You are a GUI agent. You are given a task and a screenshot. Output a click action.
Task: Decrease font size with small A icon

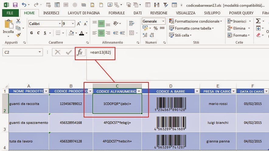tap(86, 24)
